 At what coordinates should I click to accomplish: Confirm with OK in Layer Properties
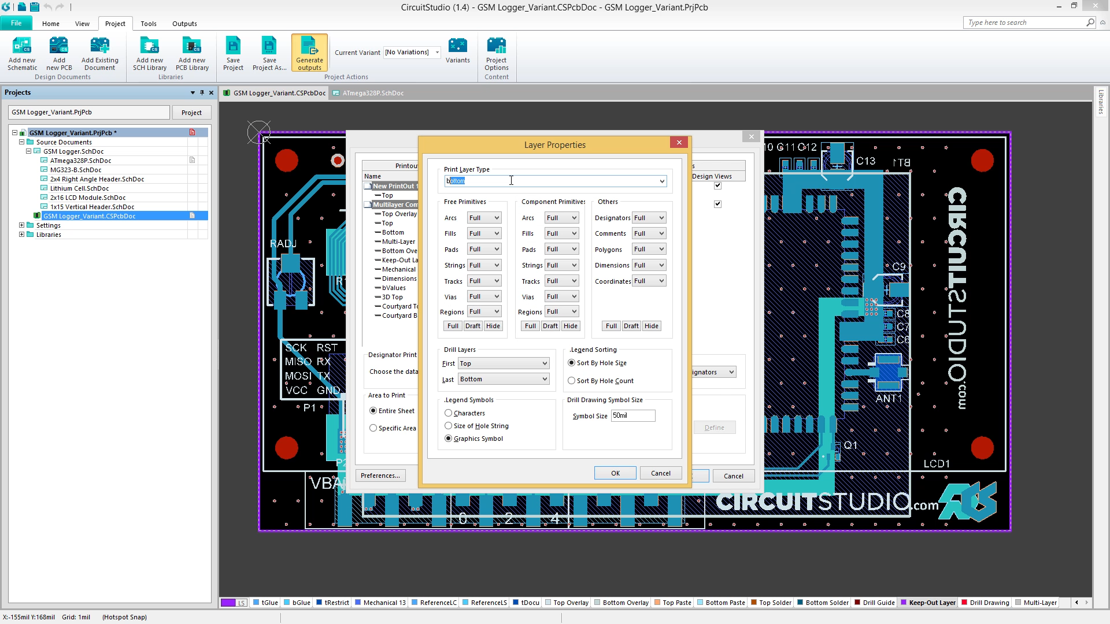pos(615,473)
